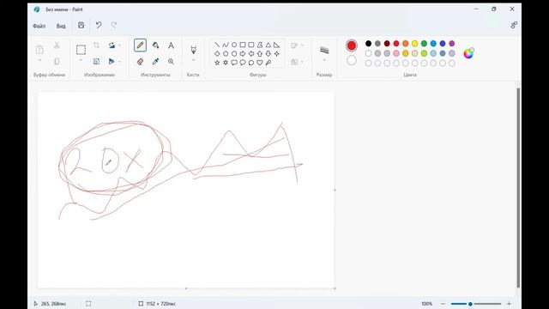Click the Rotate image icon

[x=112, y=45]
